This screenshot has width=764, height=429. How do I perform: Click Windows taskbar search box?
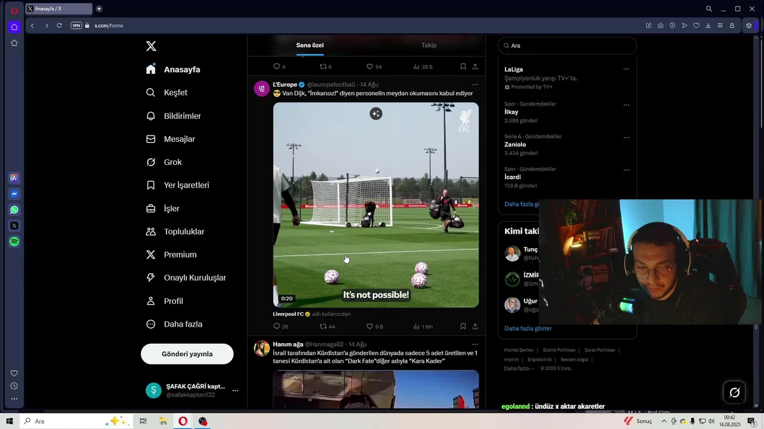(x=75, y=421)
